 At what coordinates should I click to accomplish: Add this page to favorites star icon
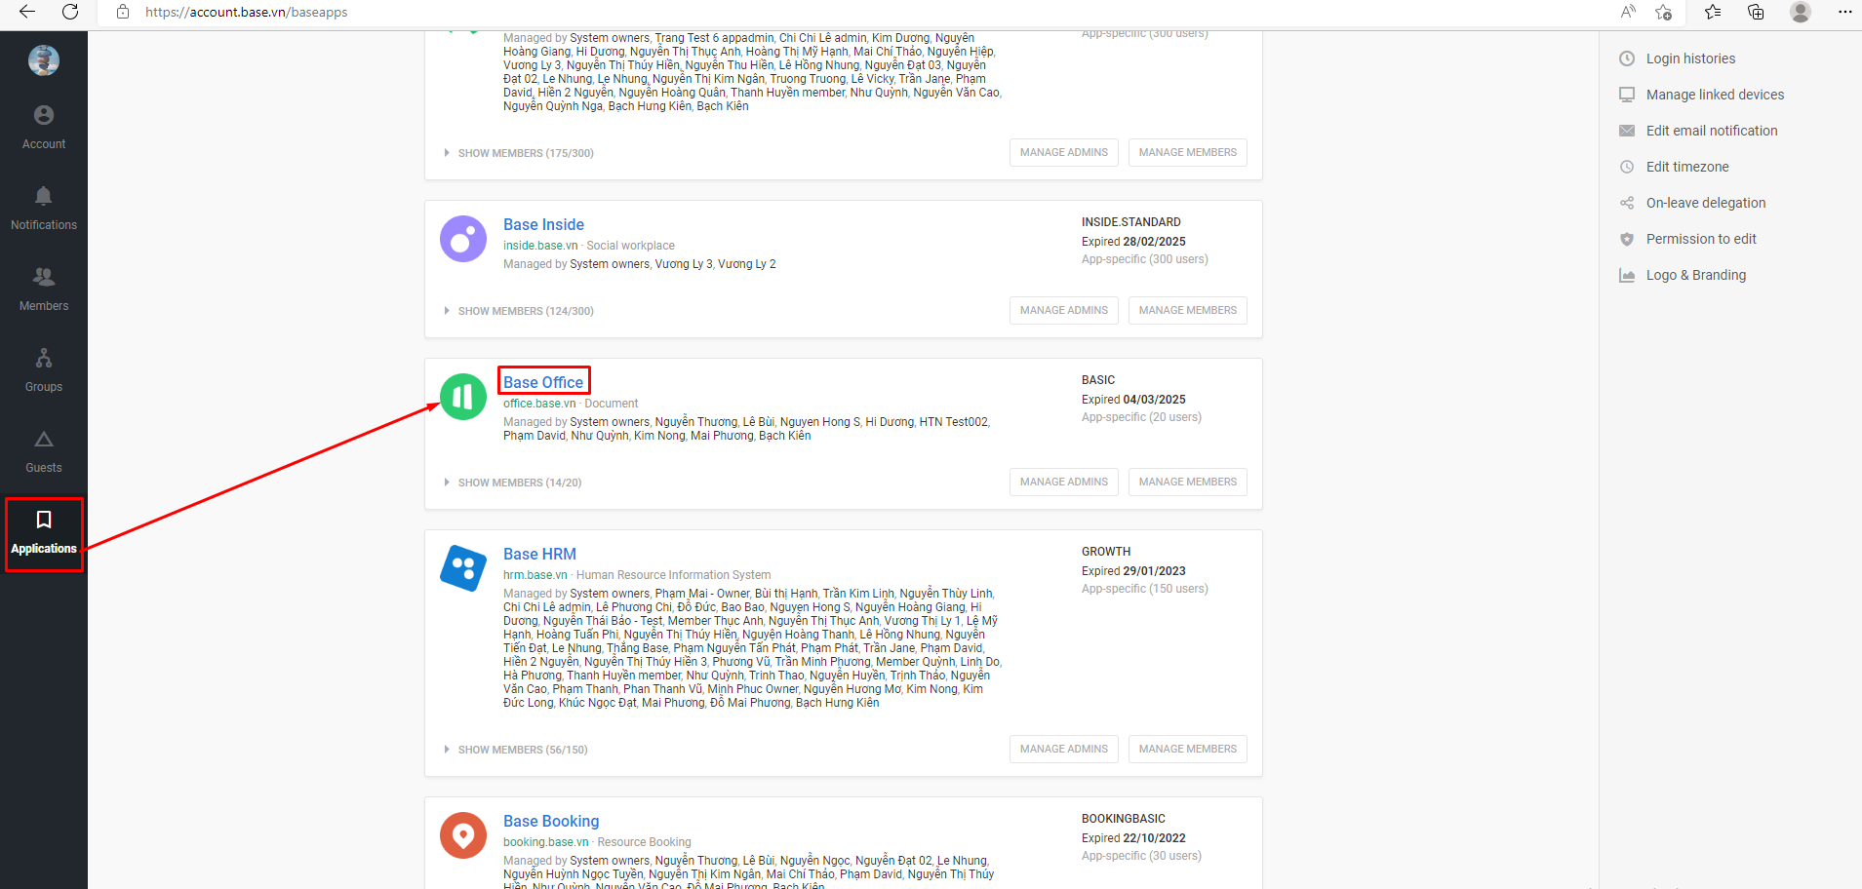tap(1664, 12)
